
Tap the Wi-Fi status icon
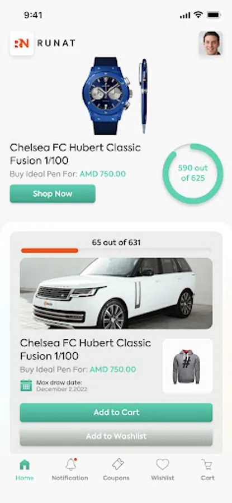click(198, 15)
